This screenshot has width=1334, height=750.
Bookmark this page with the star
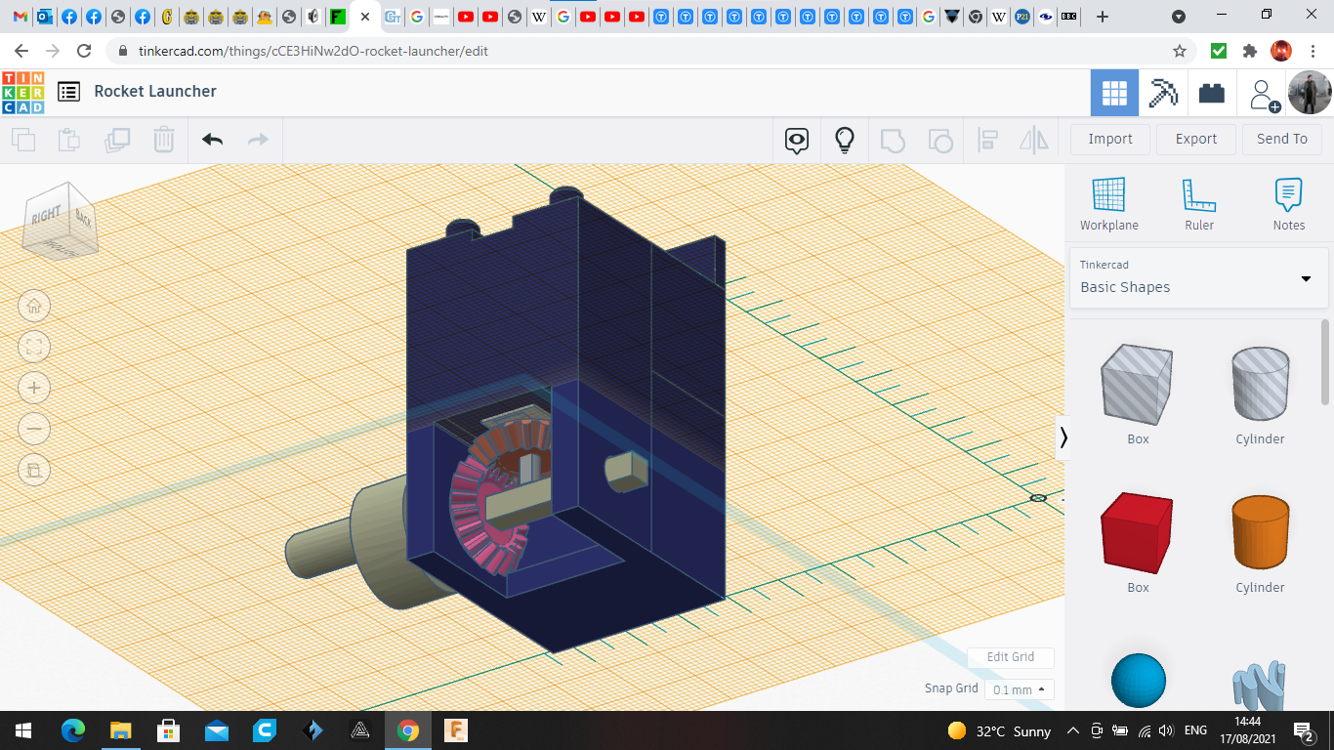point(1180,51)
